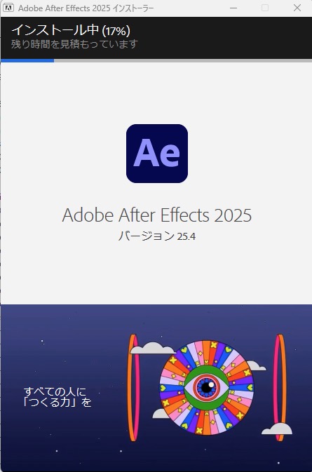Click the インストール中 (17%) status heading
This screenshot has height=472, width=312.
coord(71,30)
